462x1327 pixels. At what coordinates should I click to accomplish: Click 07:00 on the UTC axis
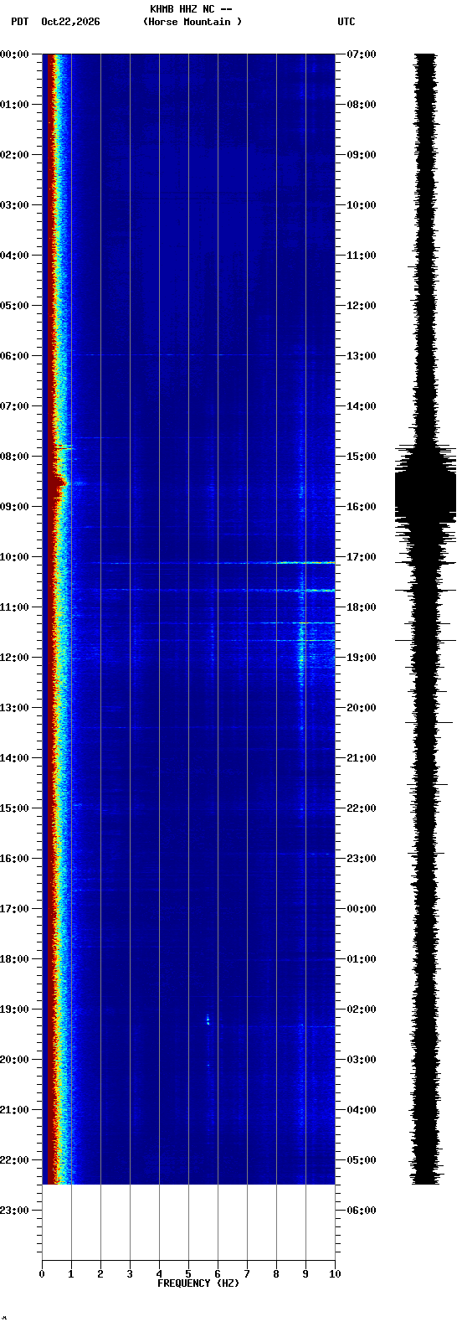(362, 54)
